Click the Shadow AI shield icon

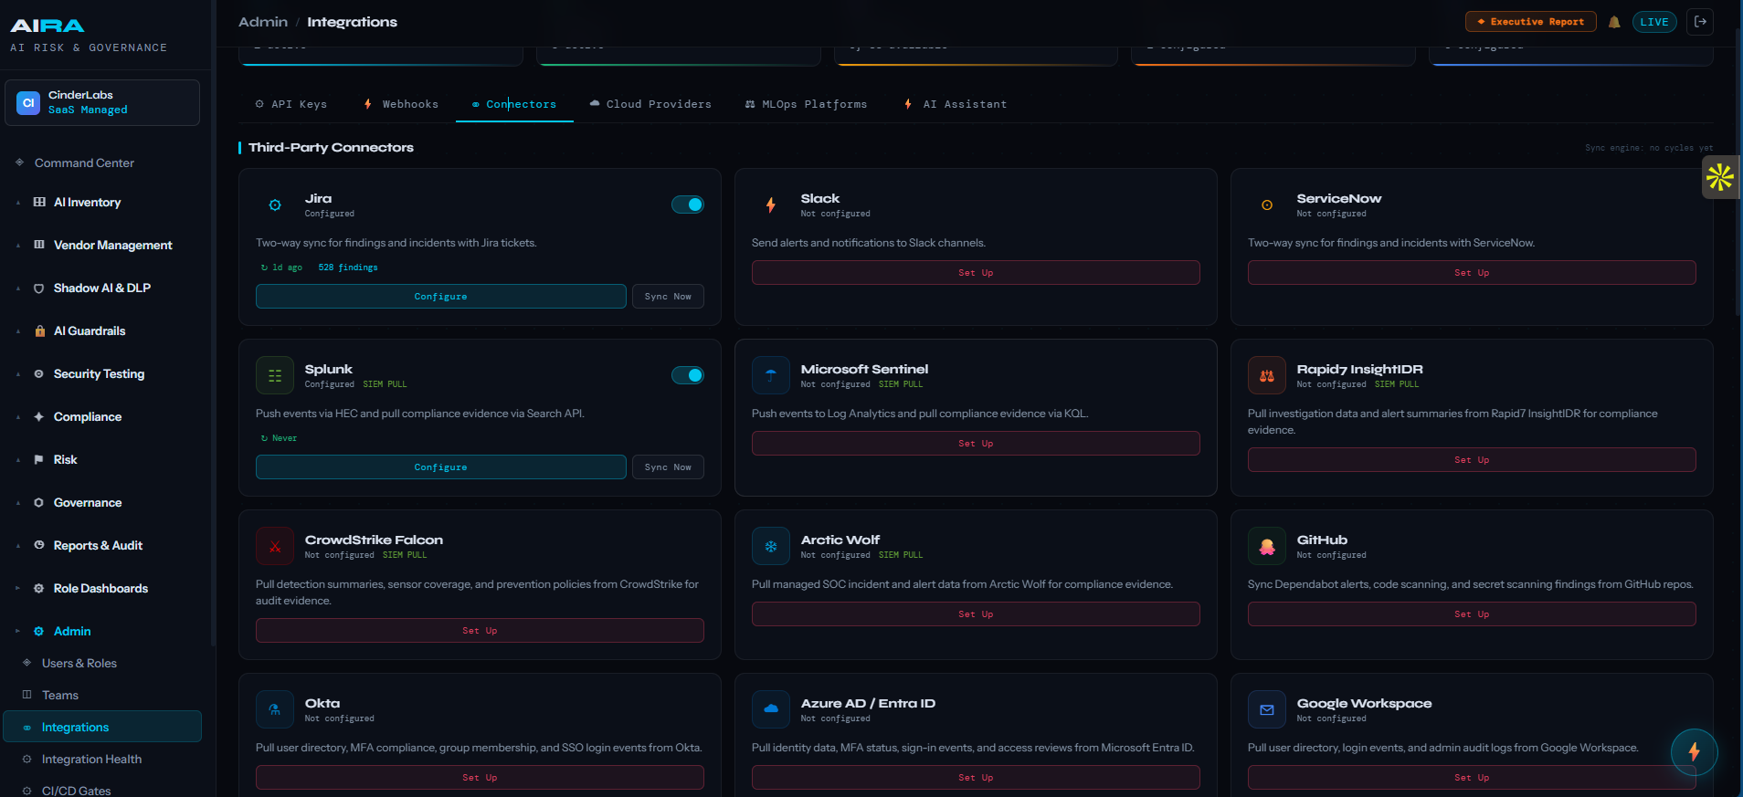[x=39, y=288]
